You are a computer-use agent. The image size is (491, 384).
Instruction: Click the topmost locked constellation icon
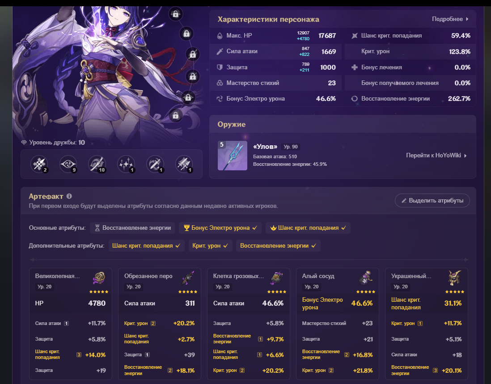point(176,14)
